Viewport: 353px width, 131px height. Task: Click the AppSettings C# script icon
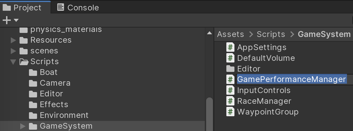point(230,47)
